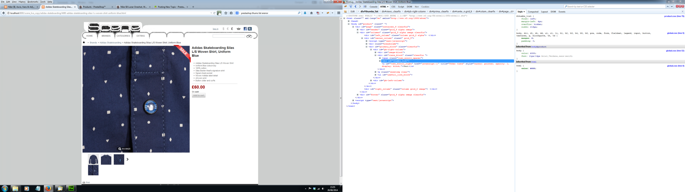
Task: Click the binoculars search icon
Action: coord(249,36)
